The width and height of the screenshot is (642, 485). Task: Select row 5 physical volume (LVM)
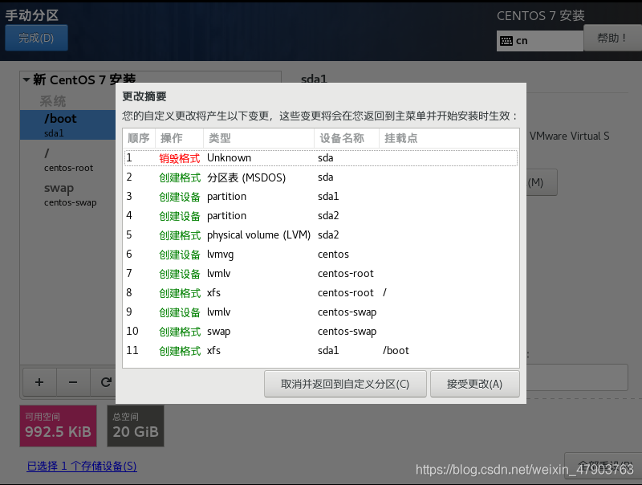click(x=321, y=235)
